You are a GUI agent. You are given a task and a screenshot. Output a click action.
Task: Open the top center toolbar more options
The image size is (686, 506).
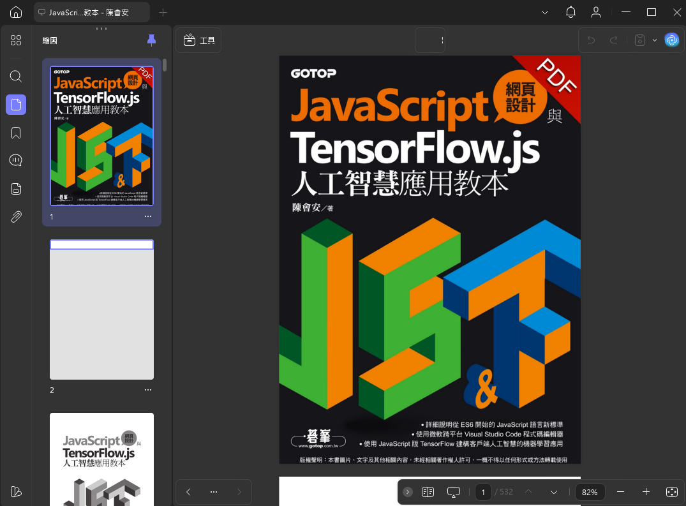(442, 40)
